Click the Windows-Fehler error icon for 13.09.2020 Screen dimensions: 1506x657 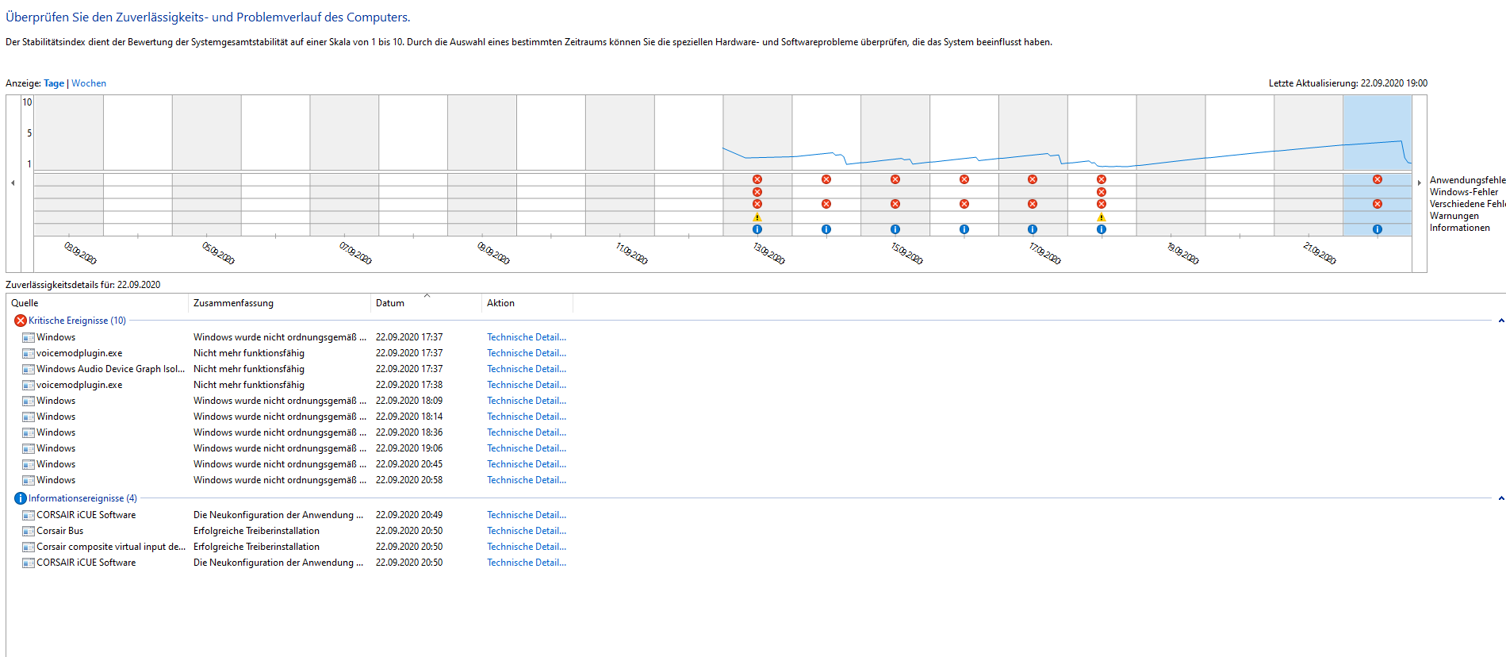pos(757,192)
